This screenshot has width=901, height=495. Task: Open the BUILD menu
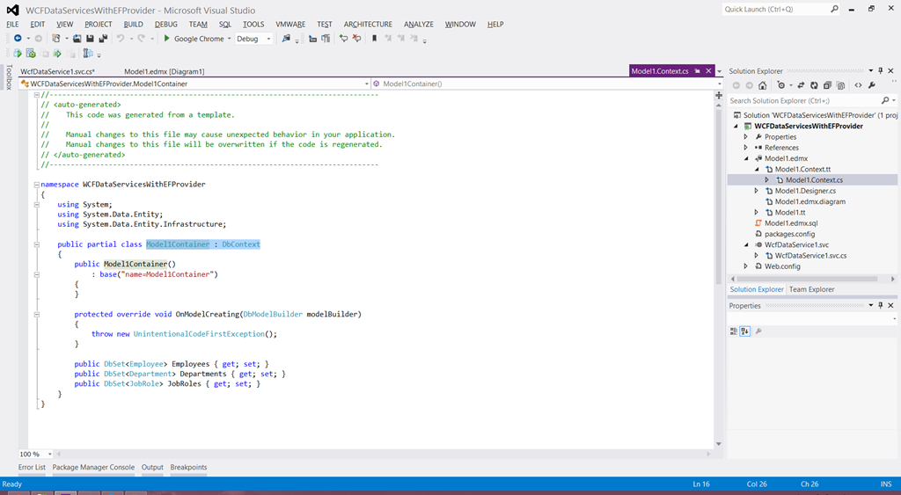pos(134,24)
